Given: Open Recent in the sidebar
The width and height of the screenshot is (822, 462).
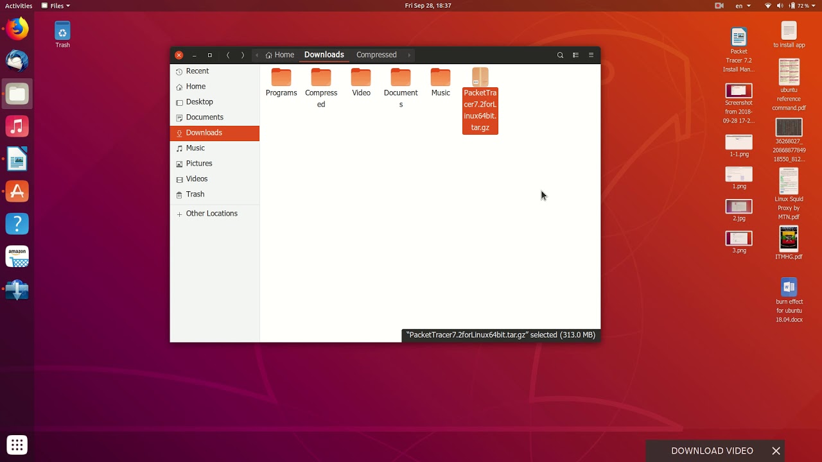Looking at the screenshot, I should [x=214, y=71].
